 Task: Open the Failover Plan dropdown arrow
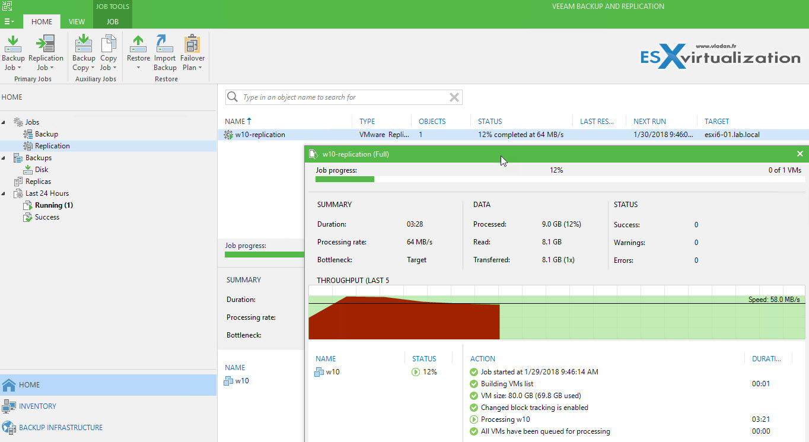click(x=200, y=68)
